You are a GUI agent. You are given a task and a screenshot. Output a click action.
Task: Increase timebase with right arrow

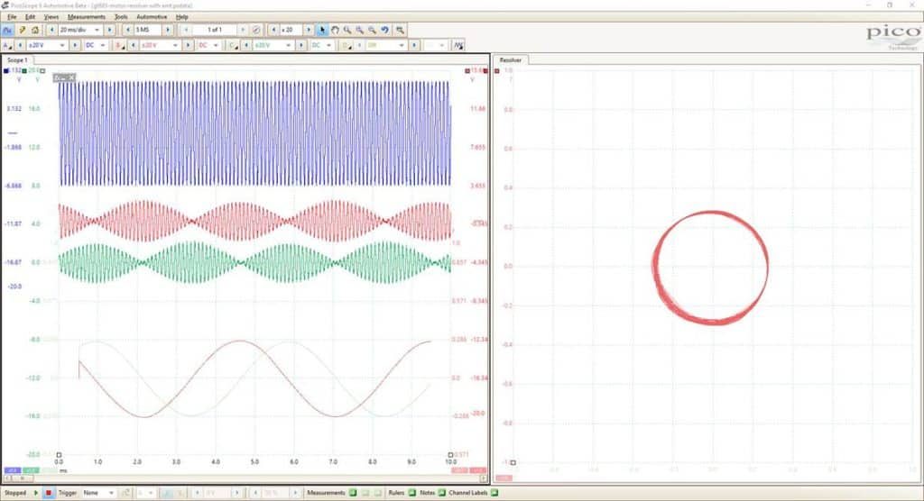click(x=109, y=30)
